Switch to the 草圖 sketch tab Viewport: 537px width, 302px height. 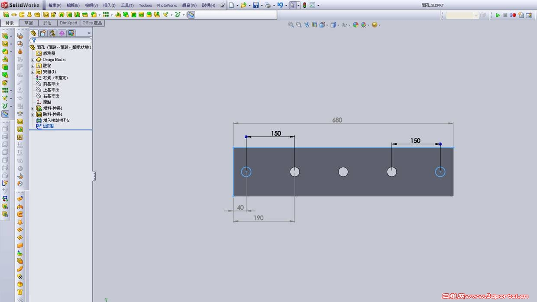pyautogui.click(x=29, y=23)
